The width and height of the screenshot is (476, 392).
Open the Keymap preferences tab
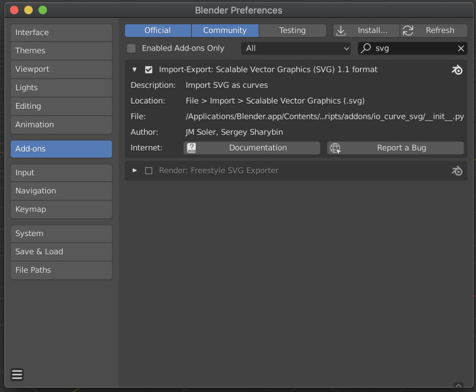(x=61, y=209)
